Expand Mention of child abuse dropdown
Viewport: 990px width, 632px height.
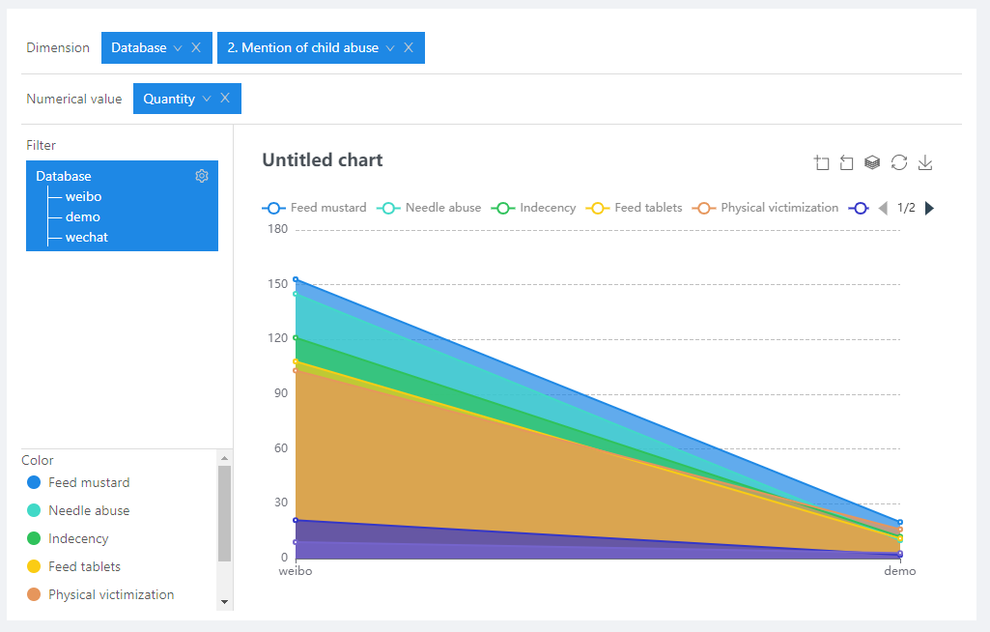point(390,48)
